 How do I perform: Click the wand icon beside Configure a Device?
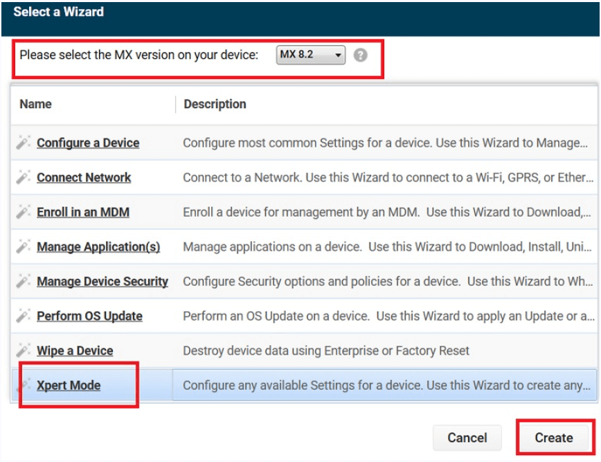click(x=24, y=143)
